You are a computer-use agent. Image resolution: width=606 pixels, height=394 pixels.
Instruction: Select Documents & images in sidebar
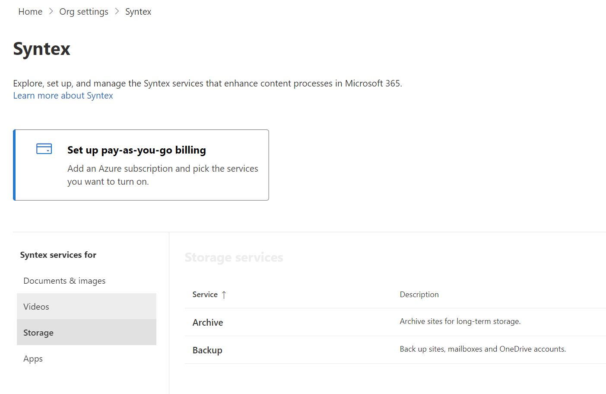(x=86, y=281)
